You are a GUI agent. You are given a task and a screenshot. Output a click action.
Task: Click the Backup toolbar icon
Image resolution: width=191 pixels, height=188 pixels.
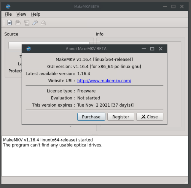(x=27, y=23)
